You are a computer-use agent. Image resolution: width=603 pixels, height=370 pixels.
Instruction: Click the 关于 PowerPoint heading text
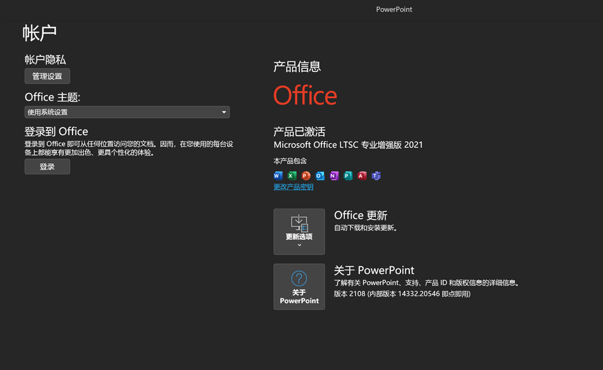[374, 270]
